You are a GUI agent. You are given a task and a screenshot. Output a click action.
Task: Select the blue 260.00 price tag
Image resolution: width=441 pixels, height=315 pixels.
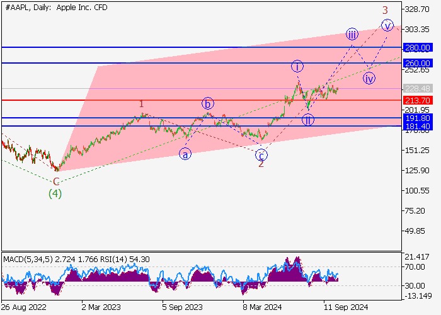418,63
